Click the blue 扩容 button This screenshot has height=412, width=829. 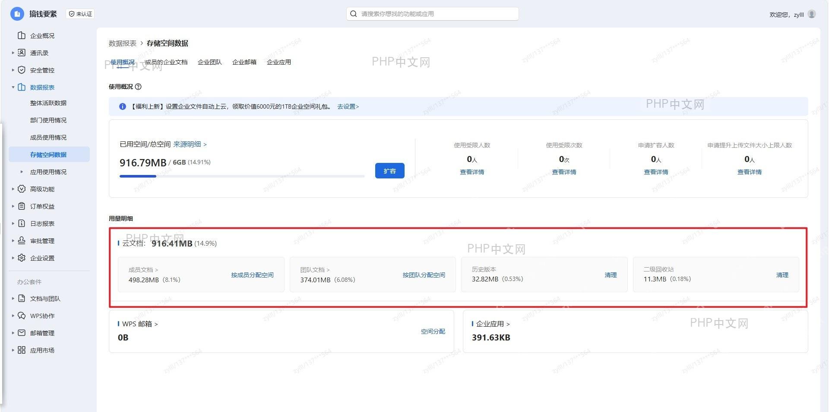[x=390, y=171]
